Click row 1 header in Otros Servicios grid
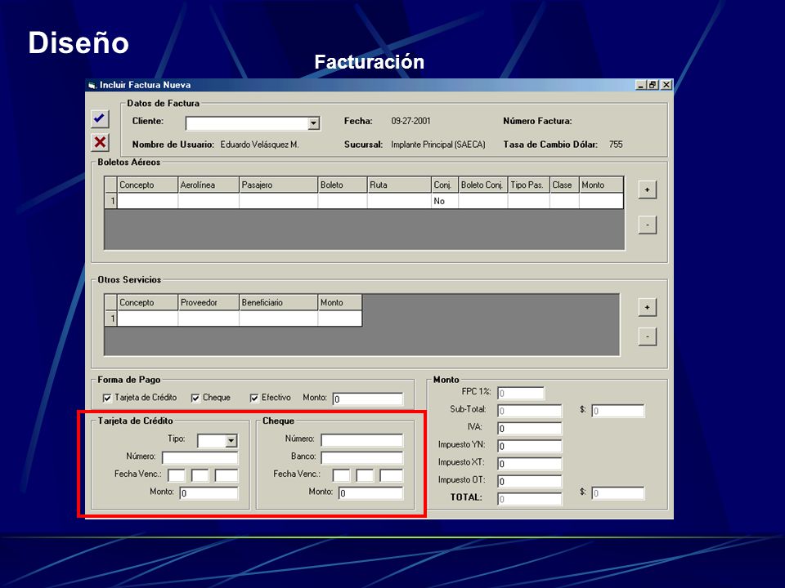This screenshot has width=785, height=588. [110, 318]
